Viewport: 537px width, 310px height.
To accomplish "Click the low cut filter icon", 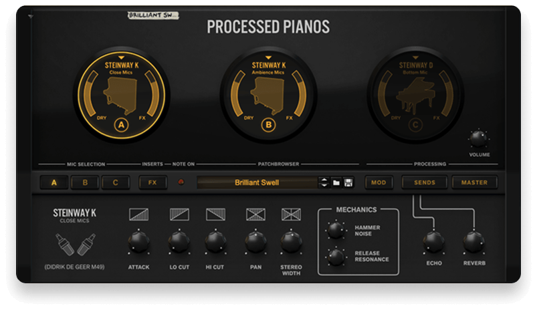I will (x=179, y=214).
